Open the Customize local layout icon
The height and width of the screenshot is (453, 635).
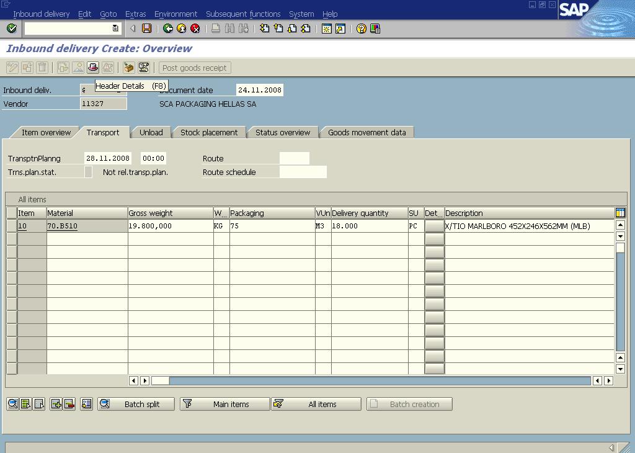375,29
